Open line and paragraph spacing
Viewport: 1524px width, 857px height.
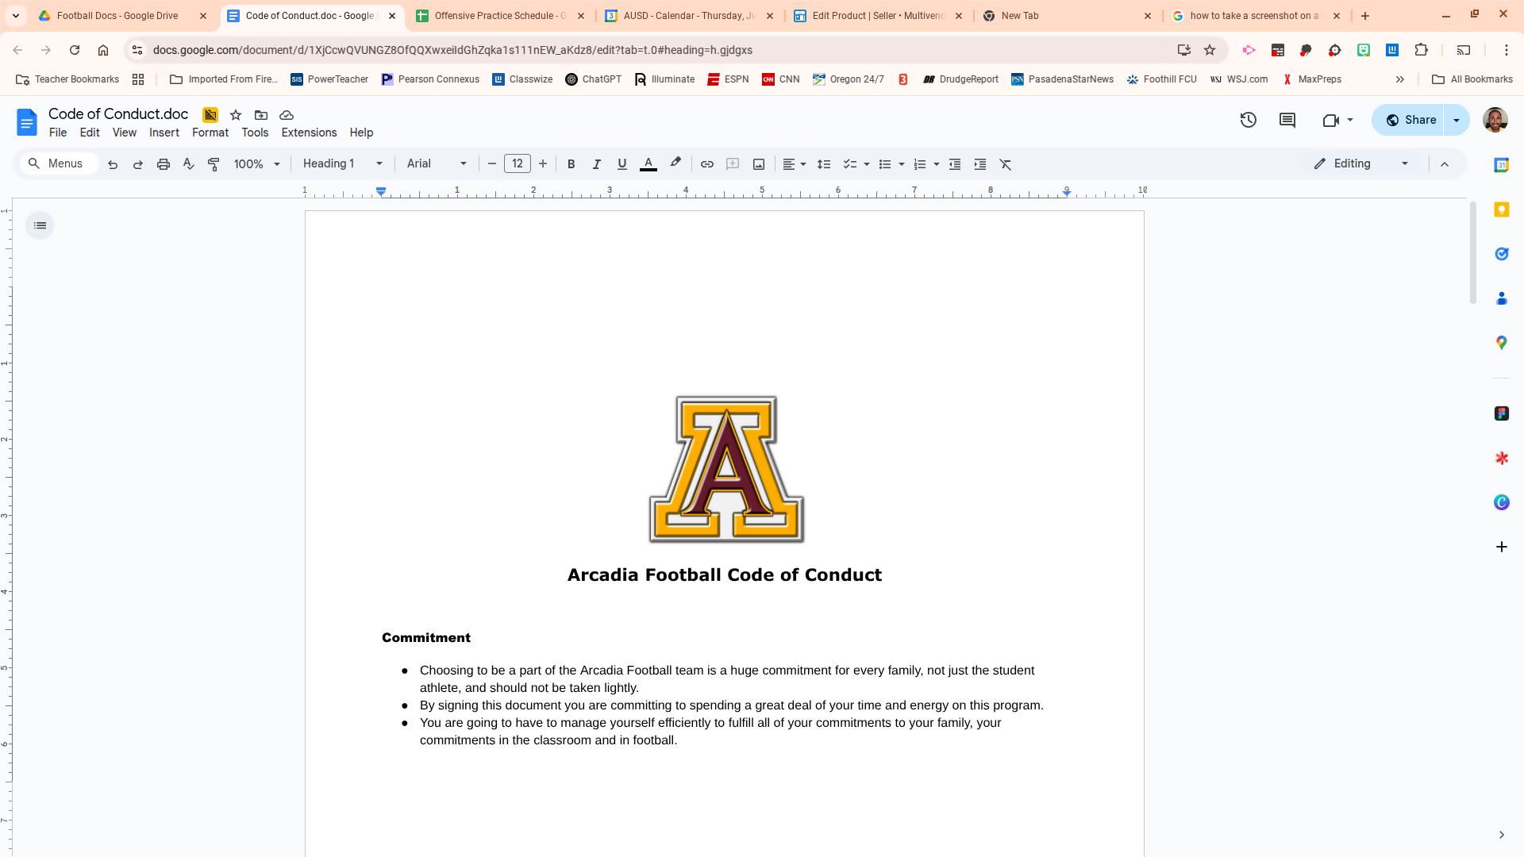824,164
